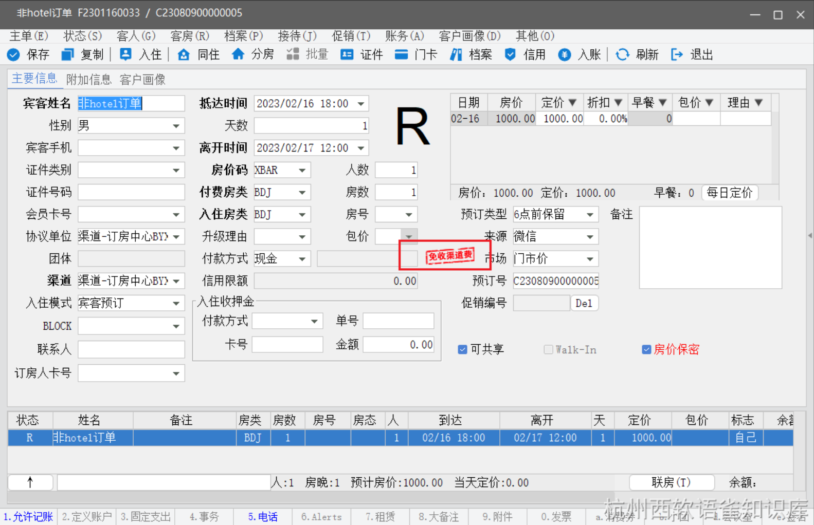Click the 早餐 column filter arrow

663,103
